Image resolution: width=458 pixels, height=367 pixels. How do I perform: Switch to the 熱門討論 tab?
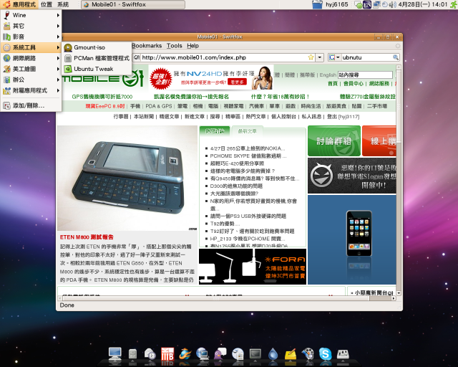pos(215,131)
